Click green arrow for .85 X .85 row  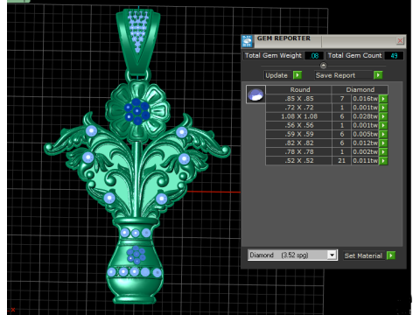pyautogui.click(x=383, y=99)
